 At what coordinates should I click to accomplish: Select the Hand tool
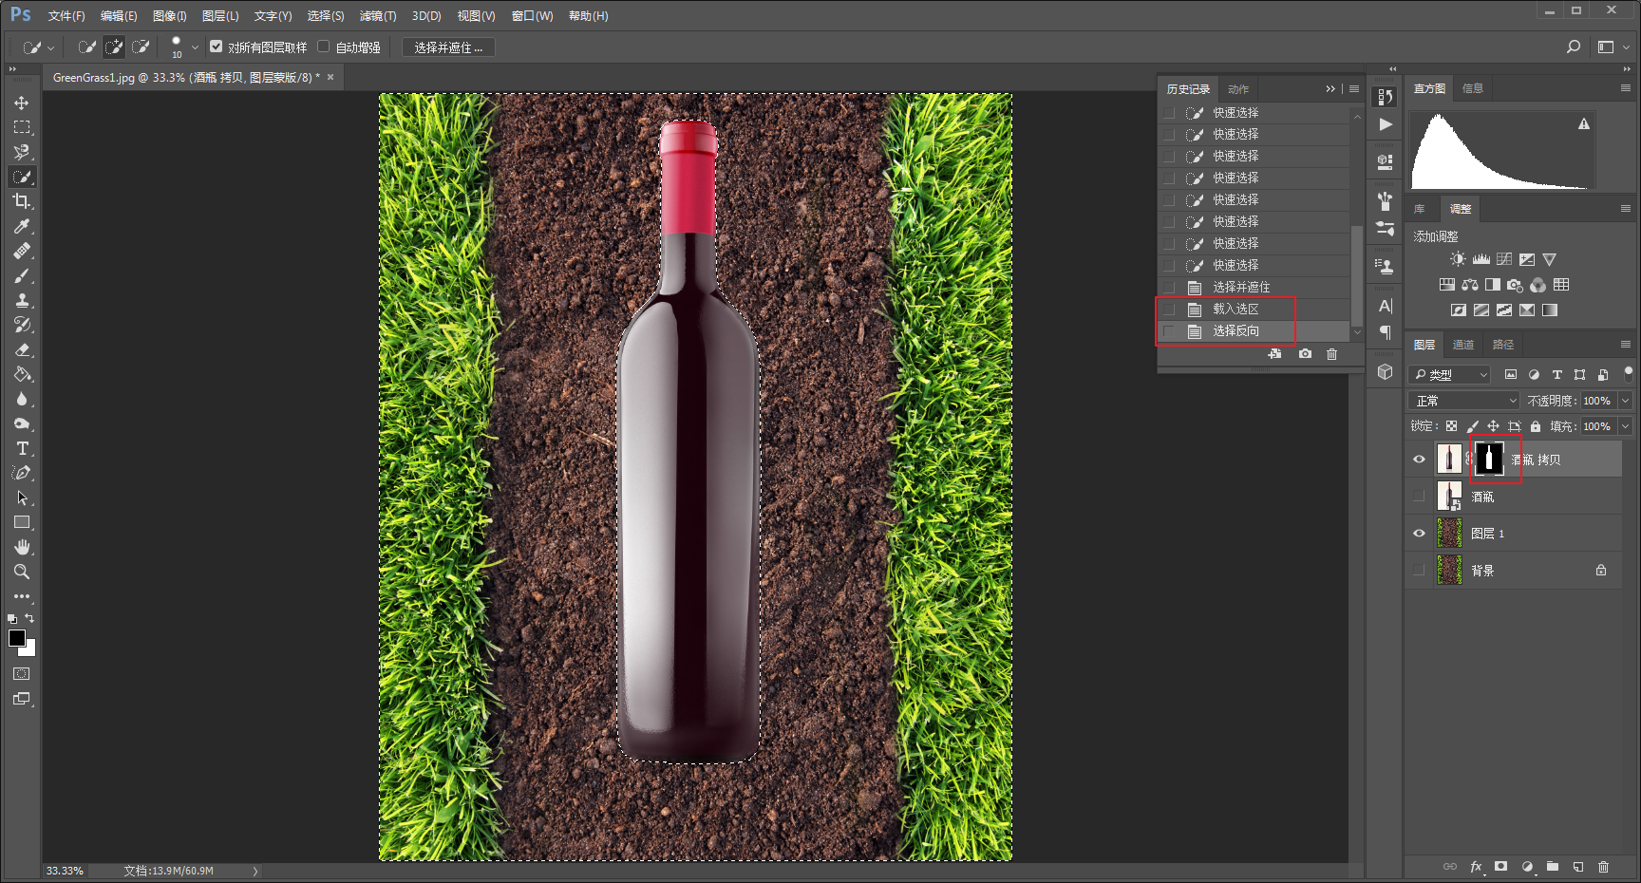21,547
